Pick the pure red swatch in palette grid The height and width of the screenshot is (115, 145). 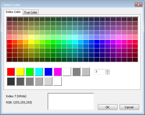[10, 42]
